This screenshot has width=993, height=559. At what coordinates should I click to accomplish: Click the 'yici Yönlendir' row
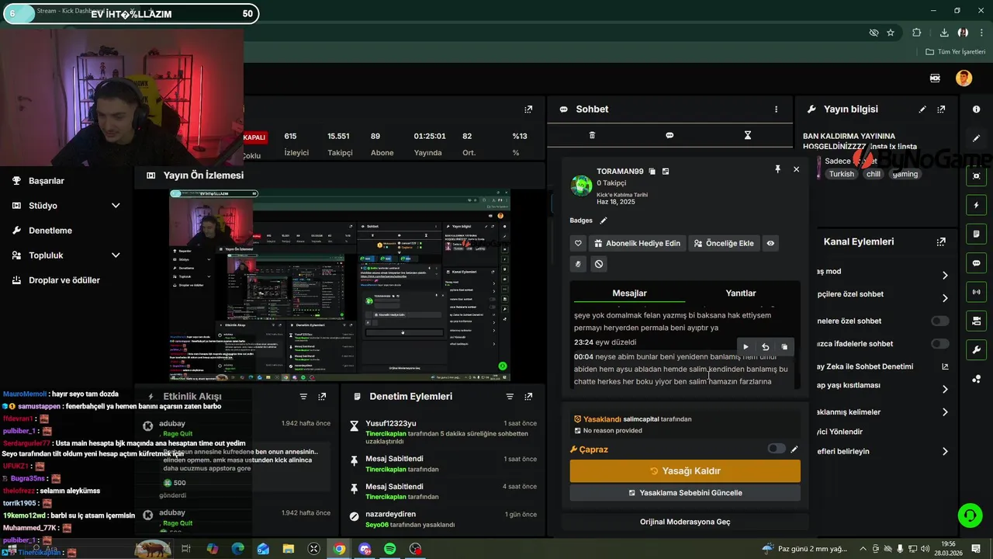tap(883, 432)
